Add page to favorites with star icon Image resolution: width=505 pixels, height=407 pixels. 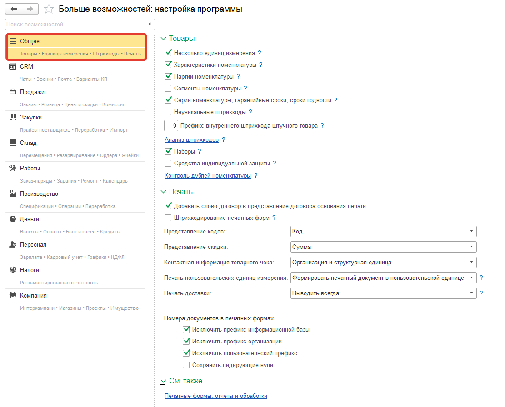coord(49,9)
